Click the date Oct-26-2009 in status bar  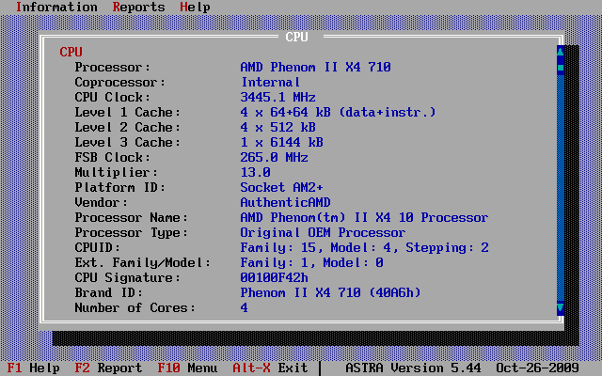[537, 368]
